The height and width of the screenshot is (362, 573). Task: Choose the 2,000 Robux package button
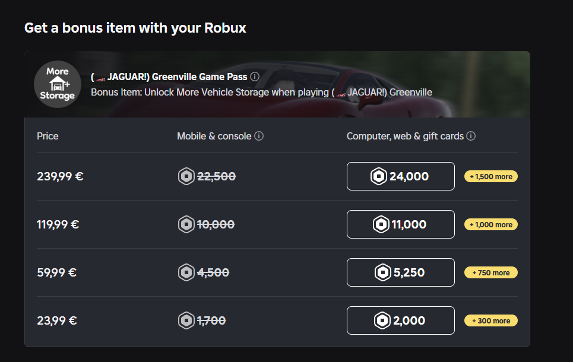pos(400,320)
